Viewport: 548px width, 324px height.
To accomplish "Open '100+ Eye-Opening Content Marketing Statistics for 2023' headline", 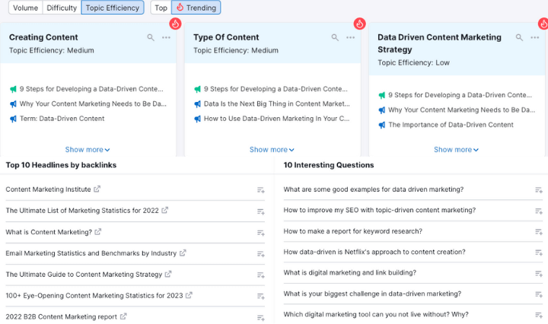I will [x=94, y=296].
